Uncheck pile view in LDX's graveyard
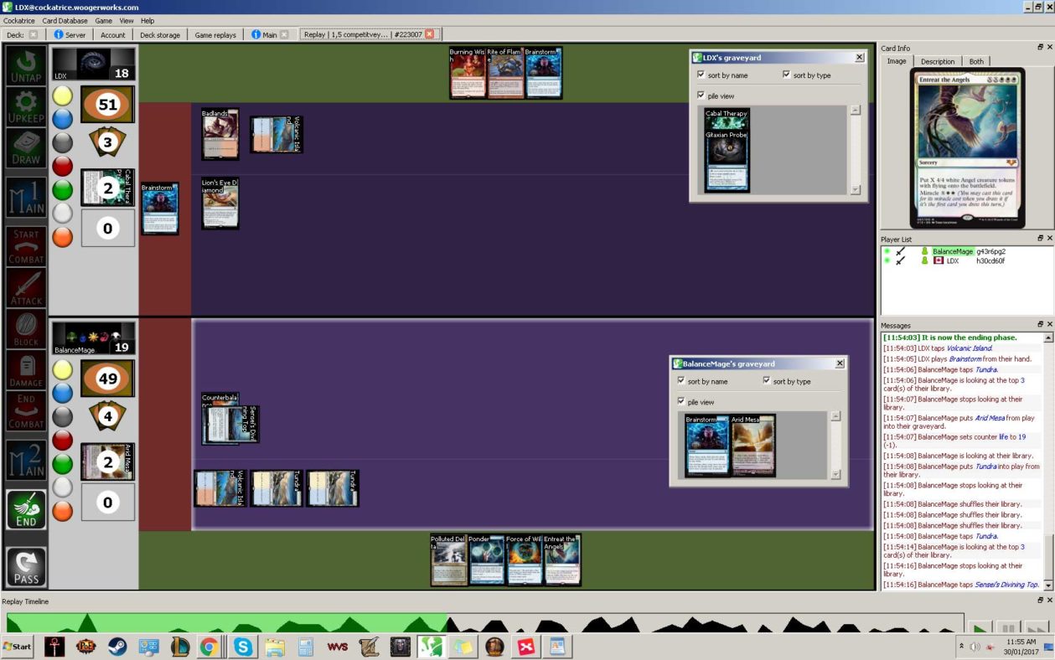The width and height of the screenshot is (1055, 660). 701,95
